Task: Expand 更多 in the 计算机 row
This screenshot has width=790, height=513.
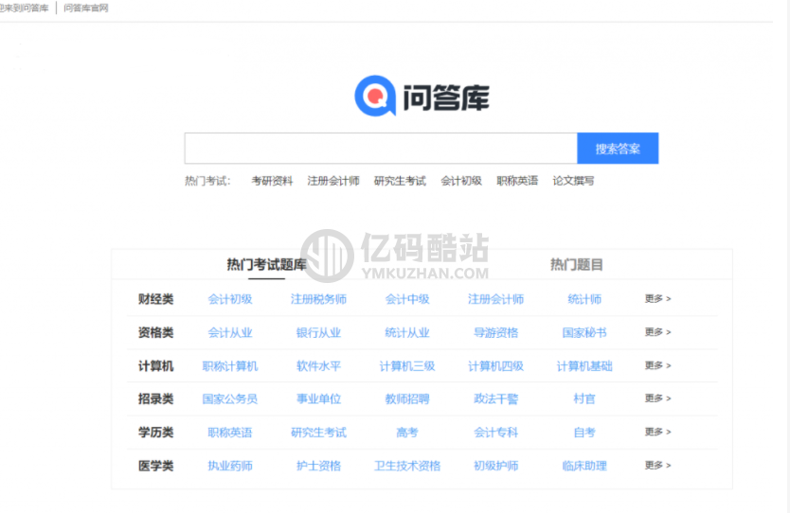Action: click(658, 365)
